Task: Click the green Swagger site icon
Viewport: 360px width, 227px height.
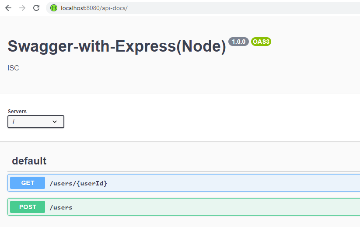Action: click(54, 8)
